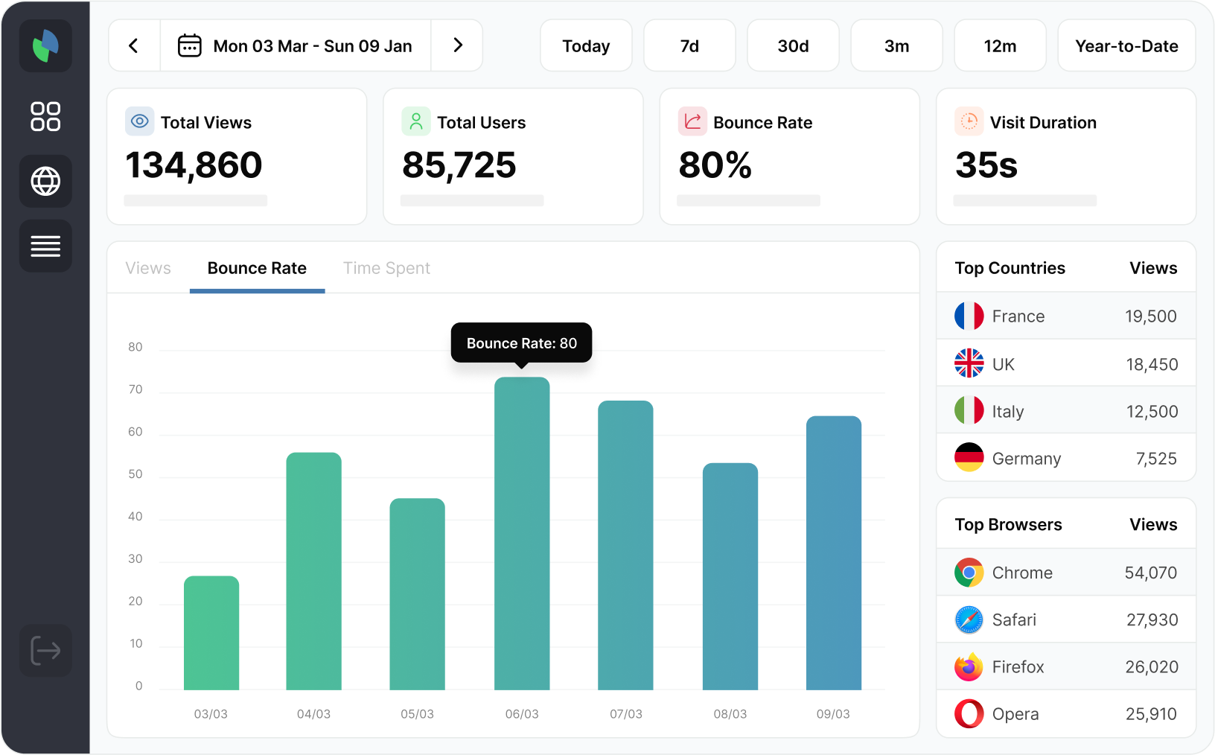Click the Germany flag icon
The height and width of the screenshot is (755, 1215).
[969, 457]
